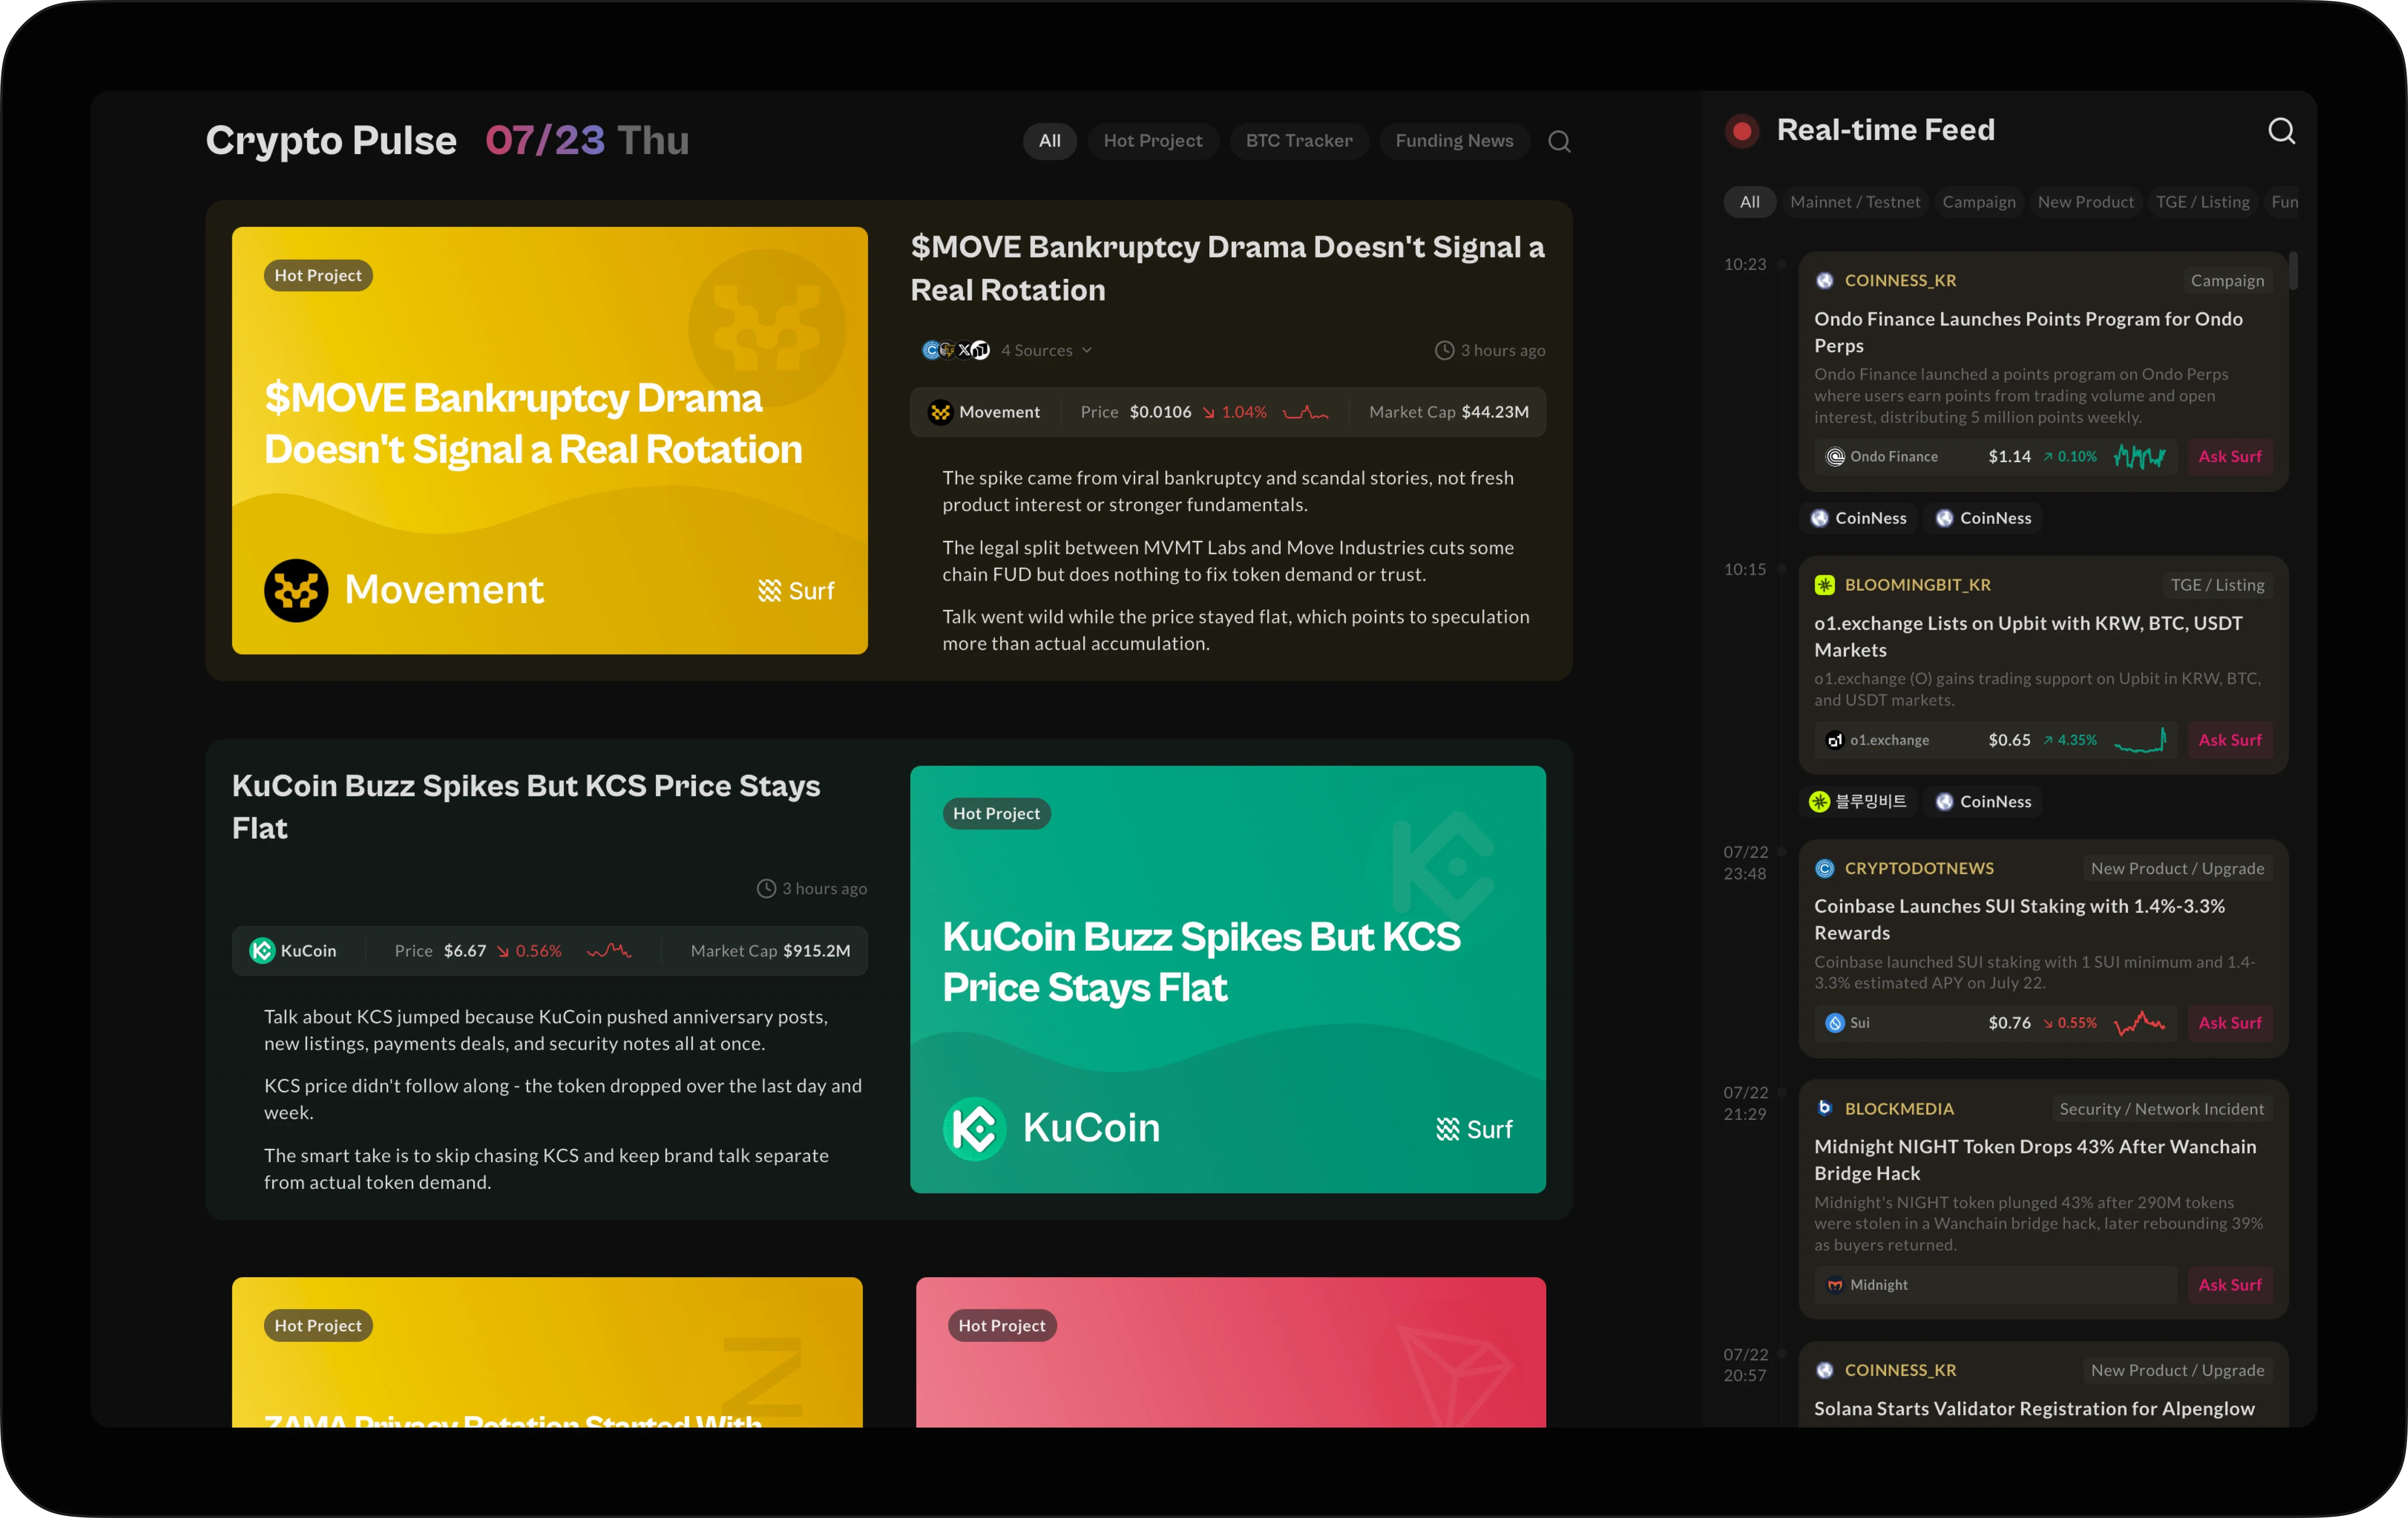Filter feed by Mainnet / Testnet
2408x1518 pixels.
[1855, 202]
